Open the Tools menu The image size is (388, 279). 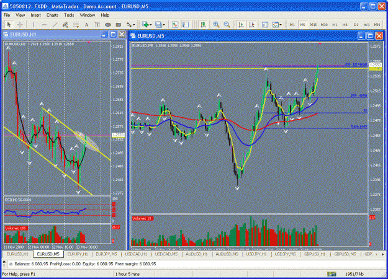coord(69,15)
